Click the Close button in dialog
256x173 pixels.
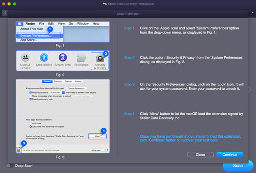200,155
